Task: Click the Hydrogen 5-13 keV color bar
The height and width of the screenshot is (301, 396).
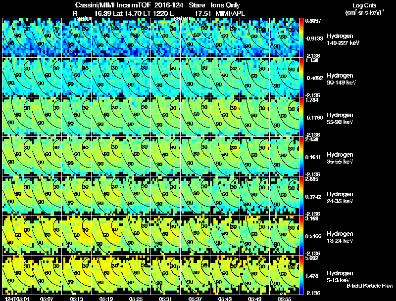Action: pos(301,275)
